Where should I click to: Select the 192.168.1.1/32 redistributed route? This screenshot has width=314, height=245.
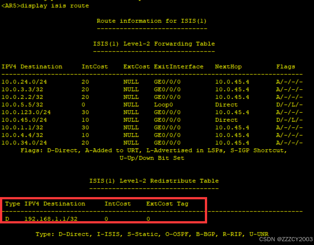tap(51, 219)
